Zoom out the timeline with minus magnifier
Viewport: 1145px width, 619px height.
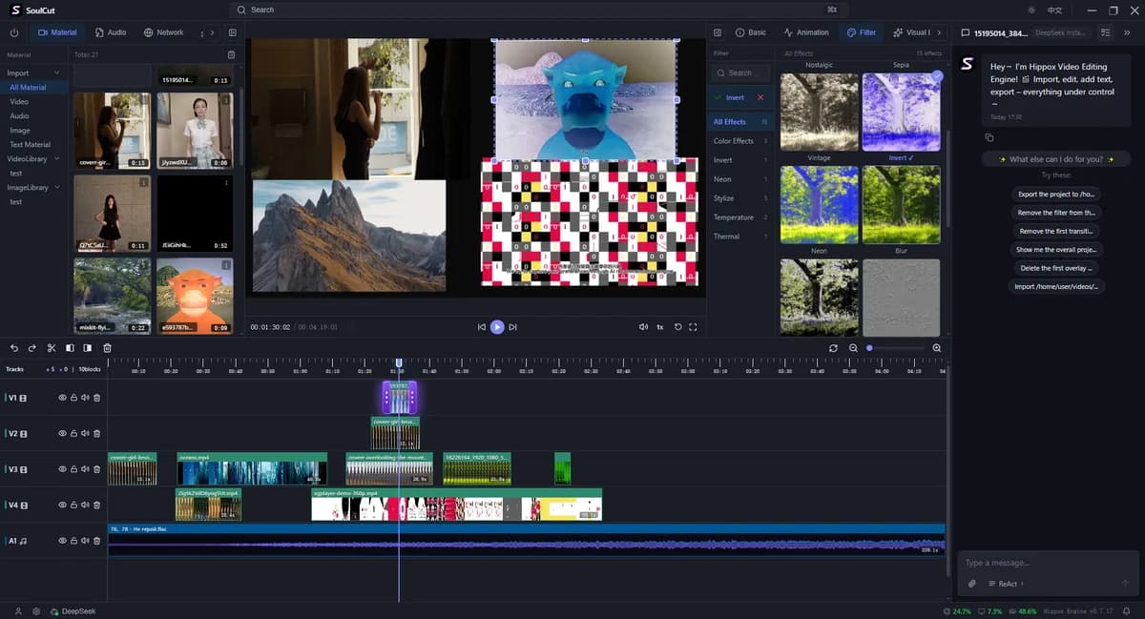pos(853,348)
